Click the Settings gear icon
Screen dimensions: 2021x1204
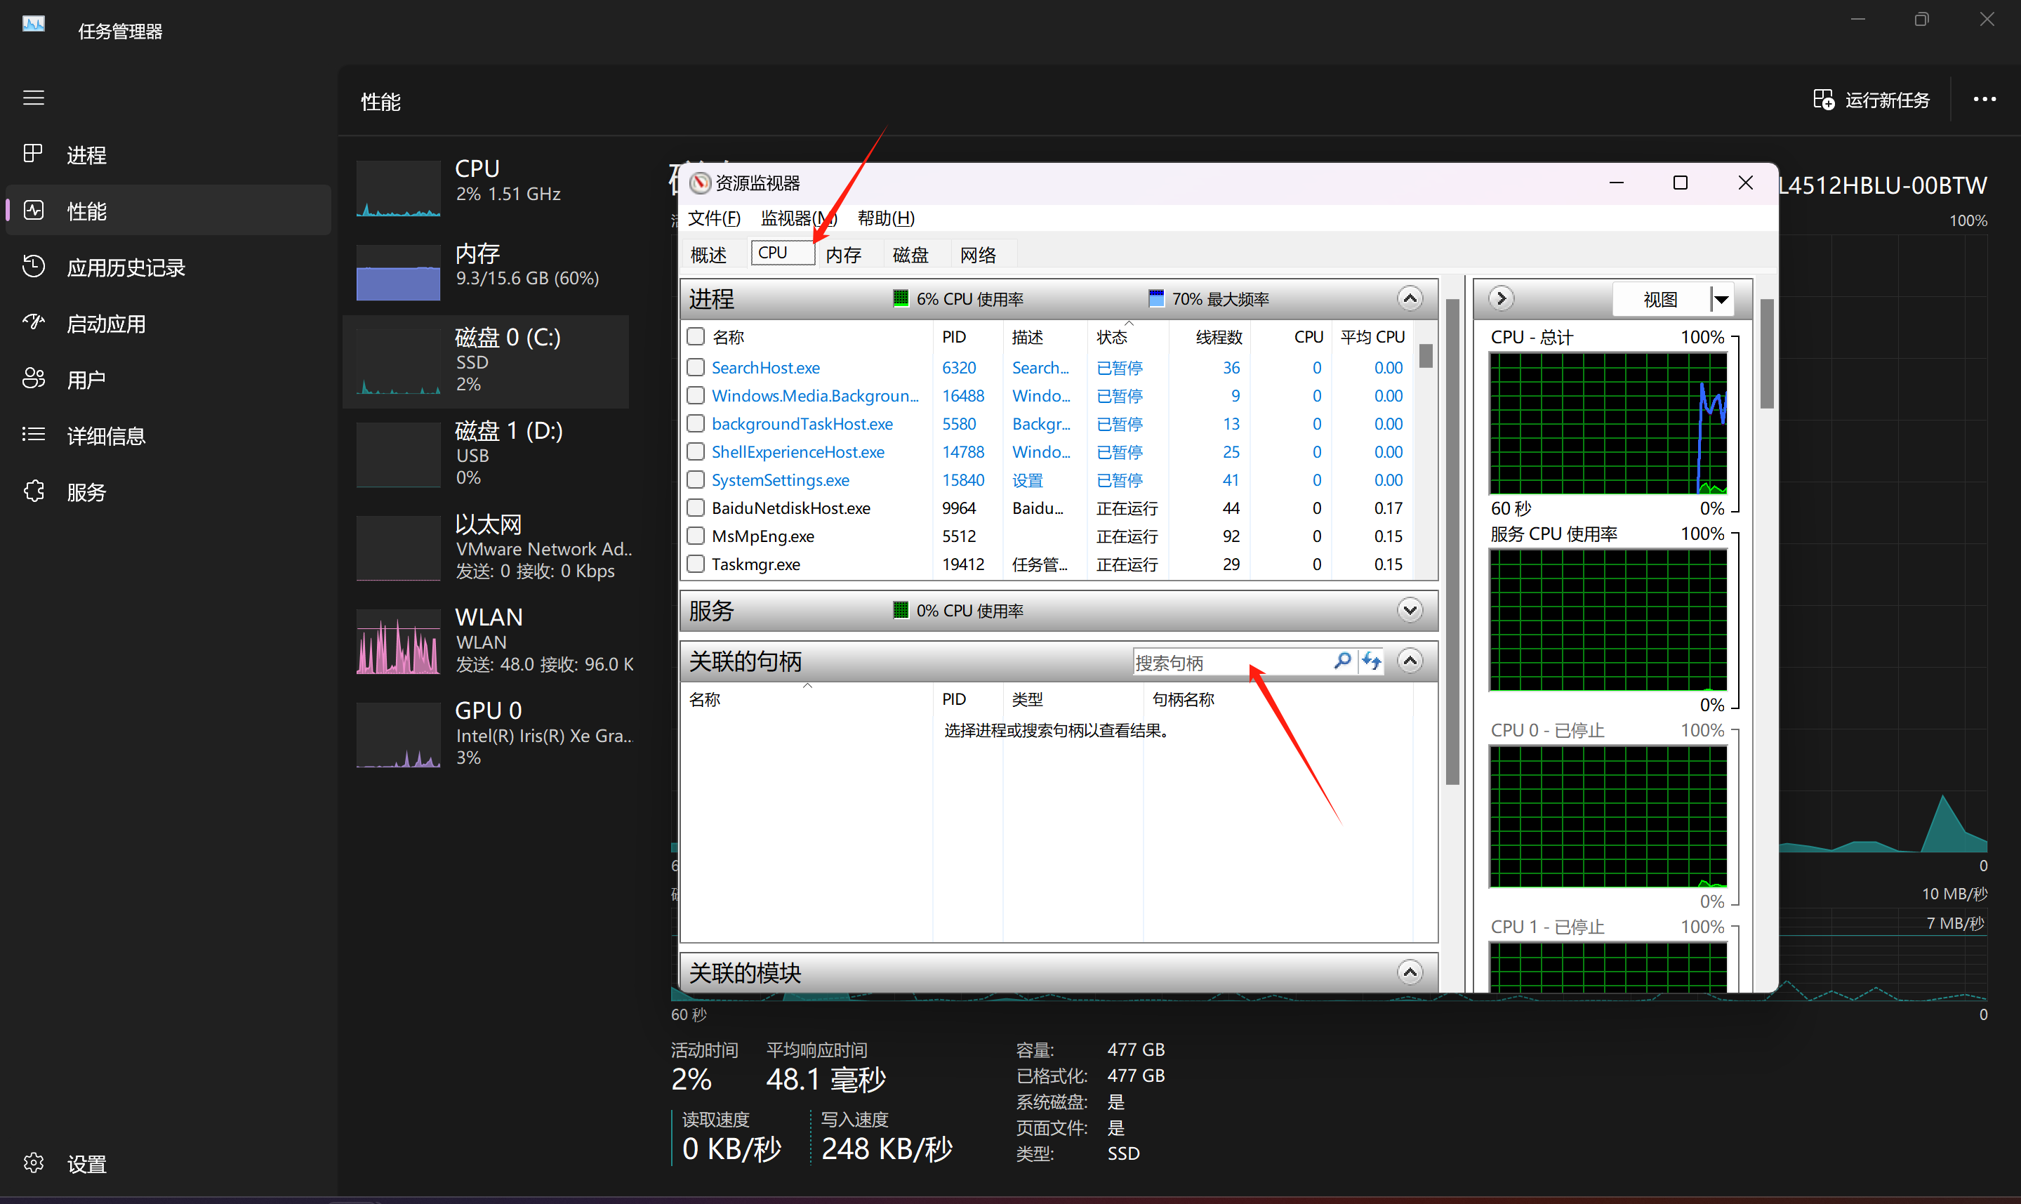pyautogui.click(x=33, y=1163)
